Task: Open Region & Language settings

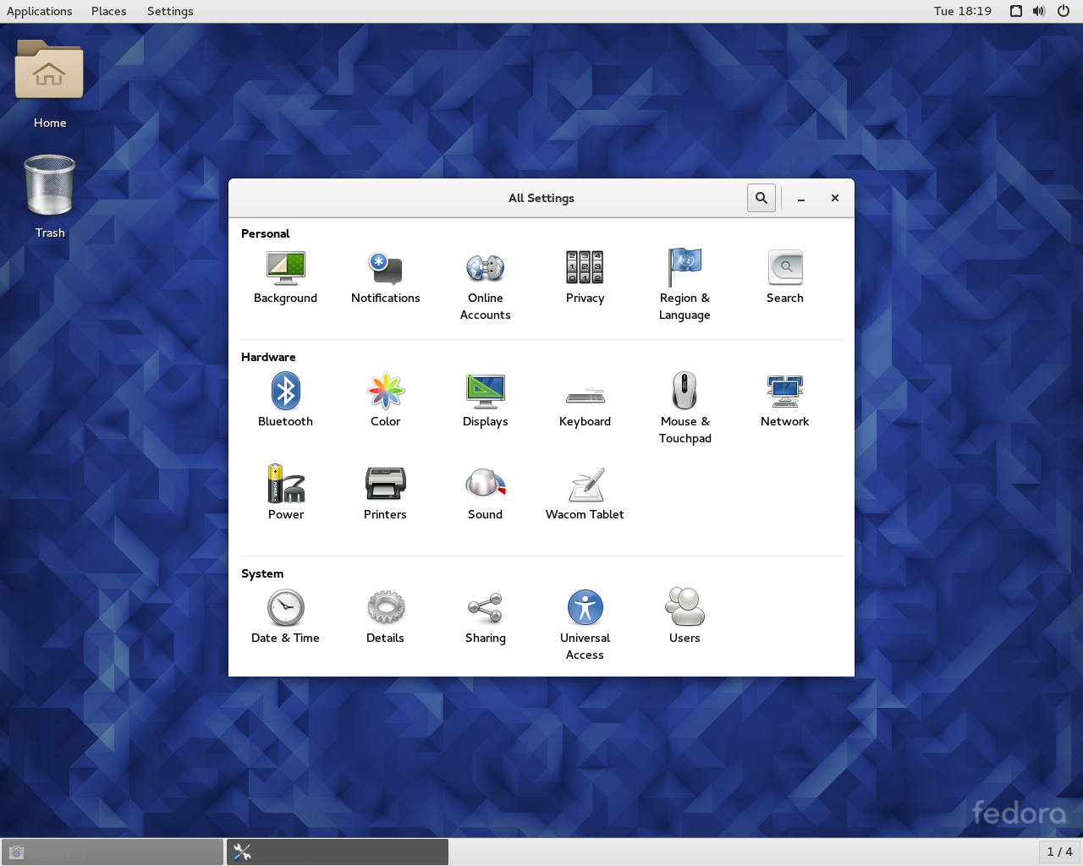Action: point(685,285)
